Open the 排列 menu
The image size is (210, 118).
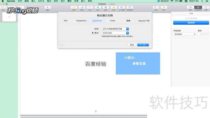(x=56, y=1)
